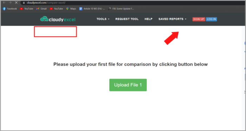Go back in browser history

(x=4, y=3)
